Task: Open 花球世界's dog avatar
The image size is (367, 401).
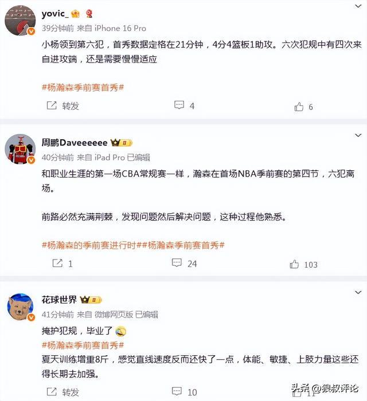Action: pos(21,306)
